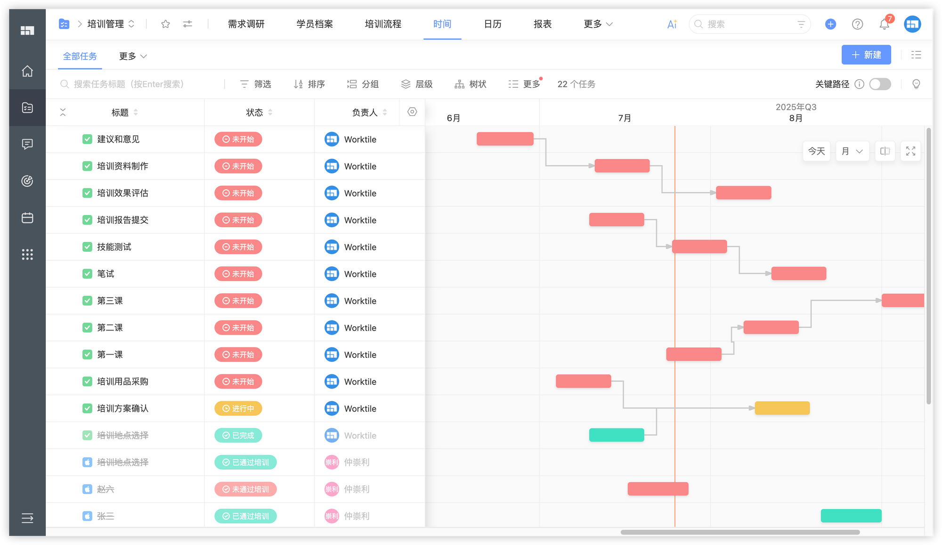
Task: Click the yellow 培训方案确认 Gantt bar
Action: point(782,408)
